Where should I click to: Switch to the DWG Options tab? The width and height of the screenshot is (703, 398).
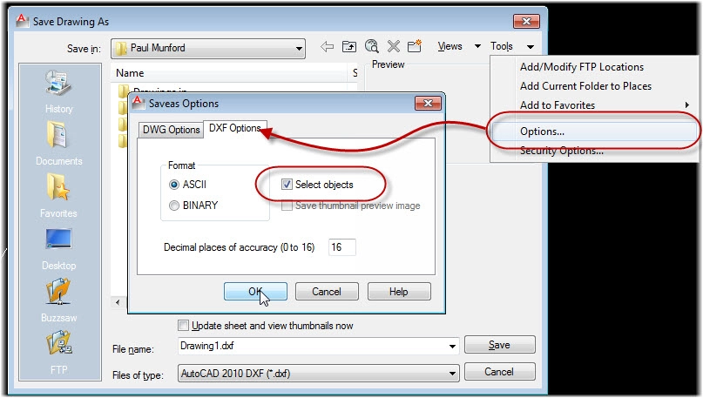(171, 130)
